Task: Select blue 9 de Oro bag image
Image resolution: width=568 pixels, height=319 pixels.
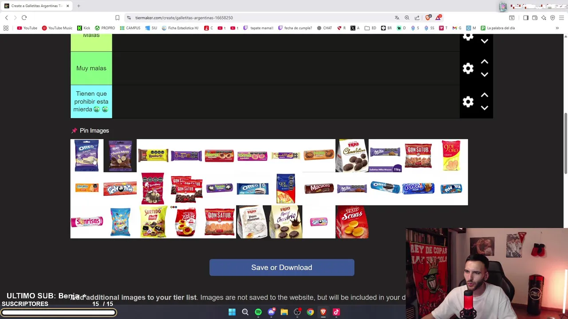Action: pos(285,189)
